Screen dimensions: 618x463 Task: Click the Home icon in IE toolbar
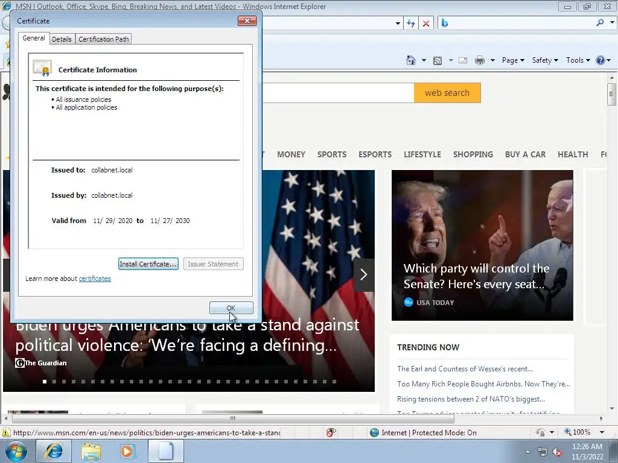[x=410, y=60]
